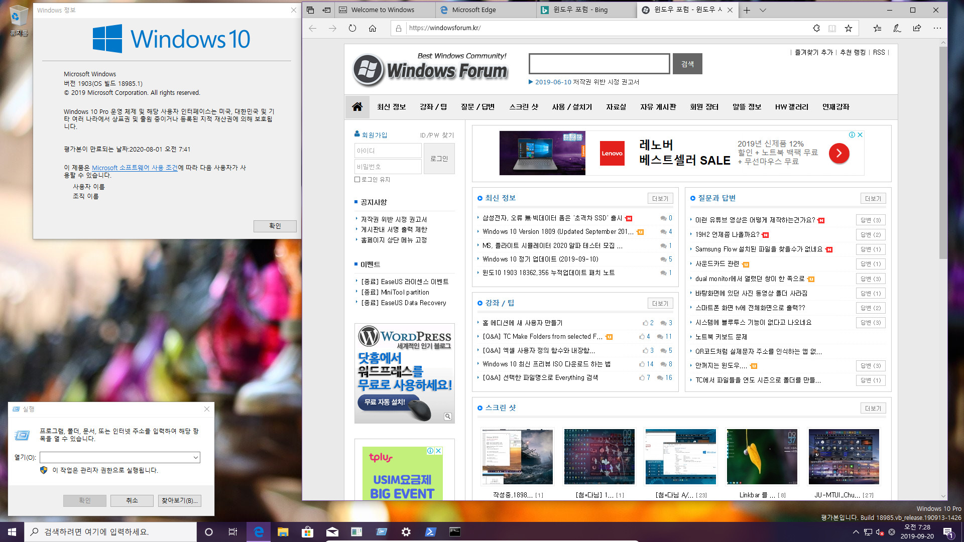Viewport: 964px width, 542px height.
Task: Open tab list chevron in Edge
Action: [763, 10]
